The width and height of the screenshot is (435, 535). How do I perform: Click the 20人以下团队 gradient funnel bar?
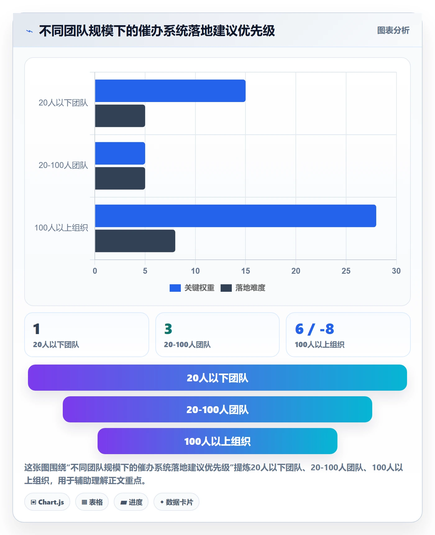pos(217,378)
